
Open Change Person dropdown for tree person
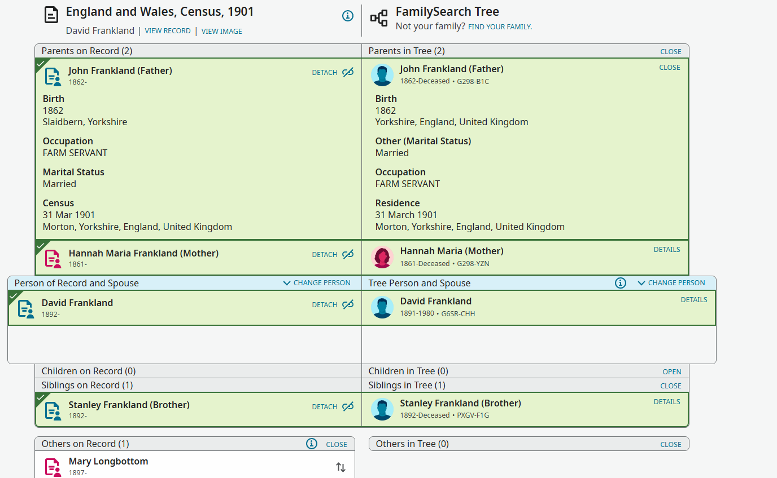coord(671,283)
